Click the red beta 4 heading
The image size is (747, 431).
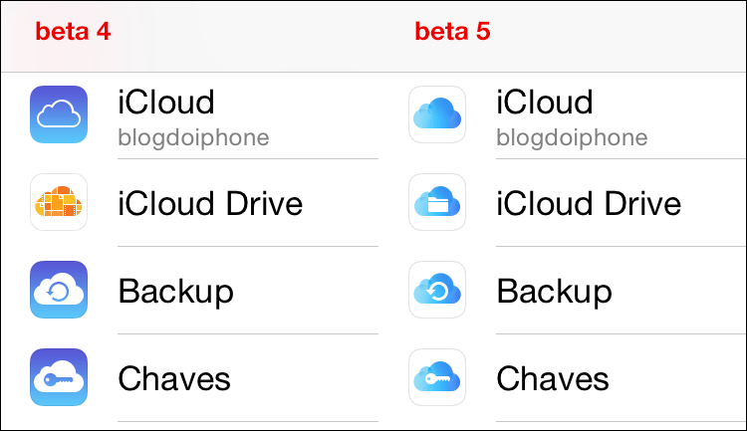tap(73, 32)
